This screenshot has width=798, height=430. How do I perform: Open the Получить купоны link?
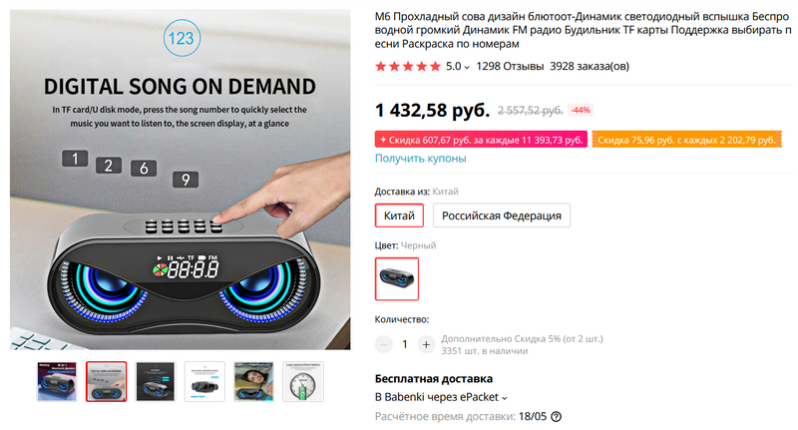click(x=420, y=159)
